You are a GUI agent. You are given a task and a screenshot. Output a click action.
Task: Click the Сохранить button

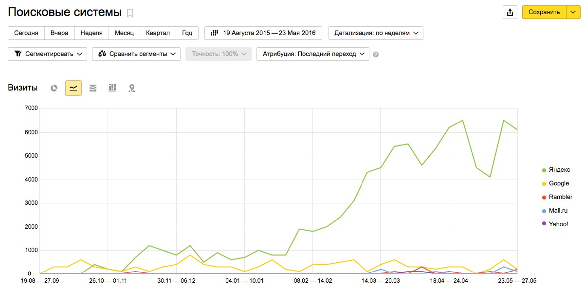[x=544, y=12]
